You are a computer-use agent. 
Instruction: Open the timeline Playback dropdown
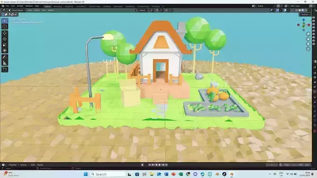point(13,165)
